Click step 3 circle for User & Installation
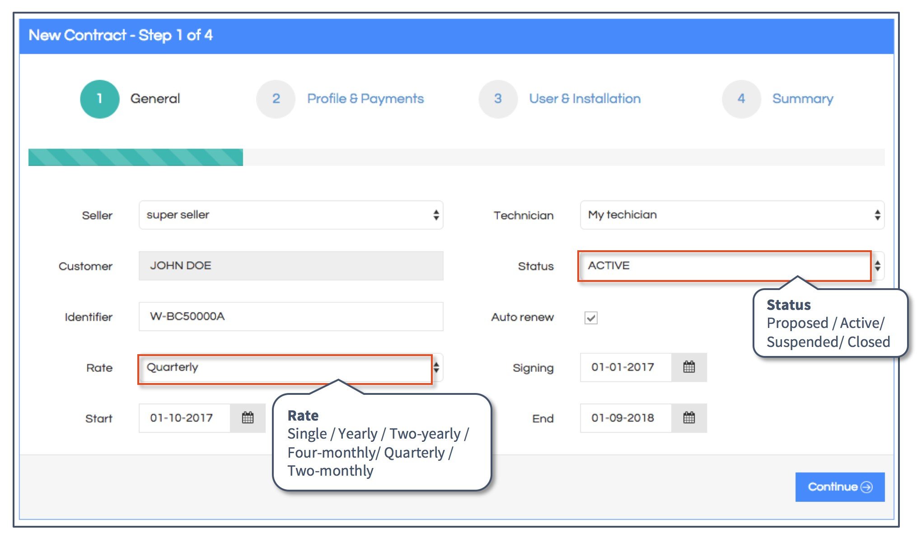Image resolution: width=917 pixels, height=543 pixels. (498, 99)
